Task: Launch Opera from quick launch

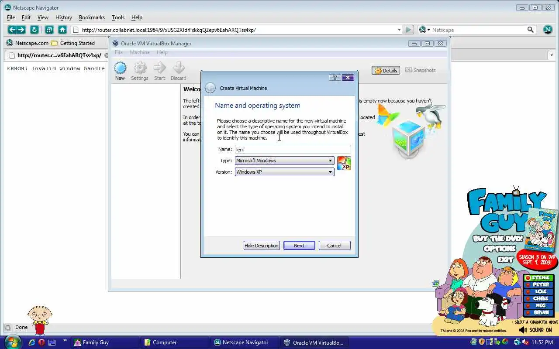Action: click(x=42, y=342)
